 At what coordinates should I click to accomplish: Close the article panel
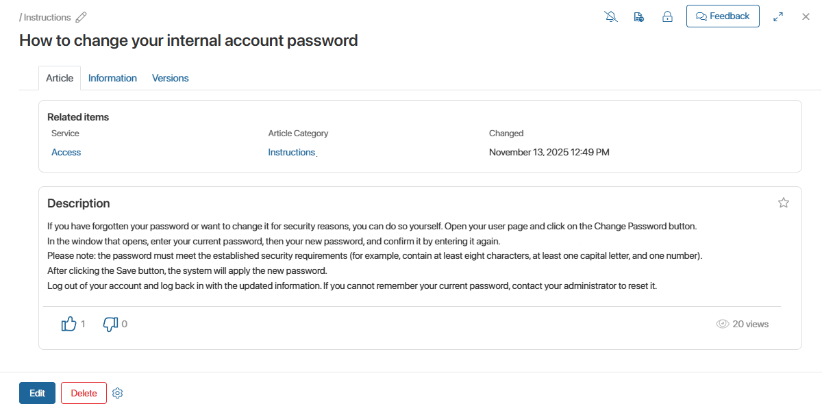[806, 16]
